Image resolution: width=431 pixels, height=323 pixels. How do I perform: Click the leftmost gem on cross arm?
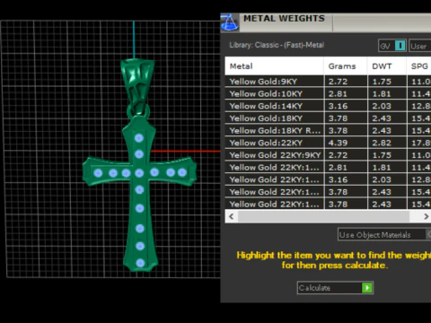coord(98,173)
